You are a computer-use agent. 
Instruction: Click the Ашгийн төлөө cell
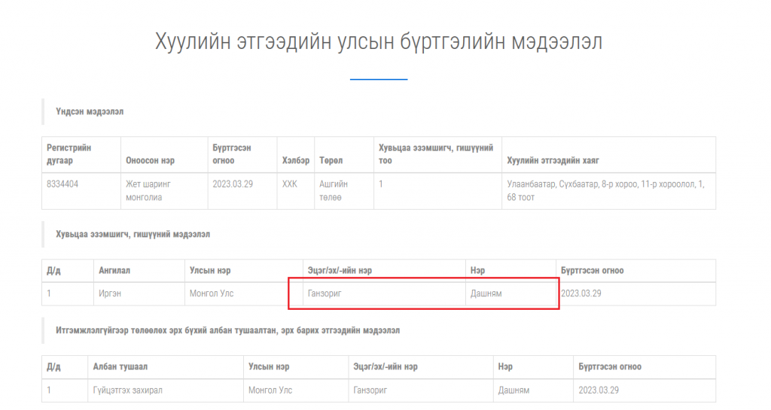pos(334,190)
